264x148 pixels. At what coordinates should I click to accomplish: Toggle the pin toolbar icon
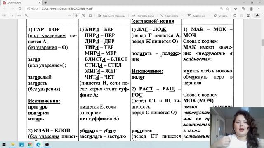257,16
